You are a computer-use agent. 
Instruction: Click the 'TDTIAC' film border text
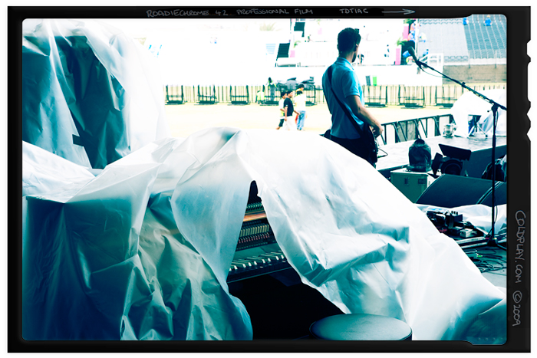point(354,11)
